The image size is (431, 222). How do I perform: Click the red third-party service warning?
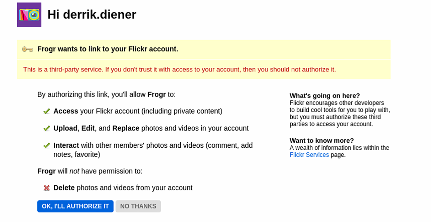179,69
